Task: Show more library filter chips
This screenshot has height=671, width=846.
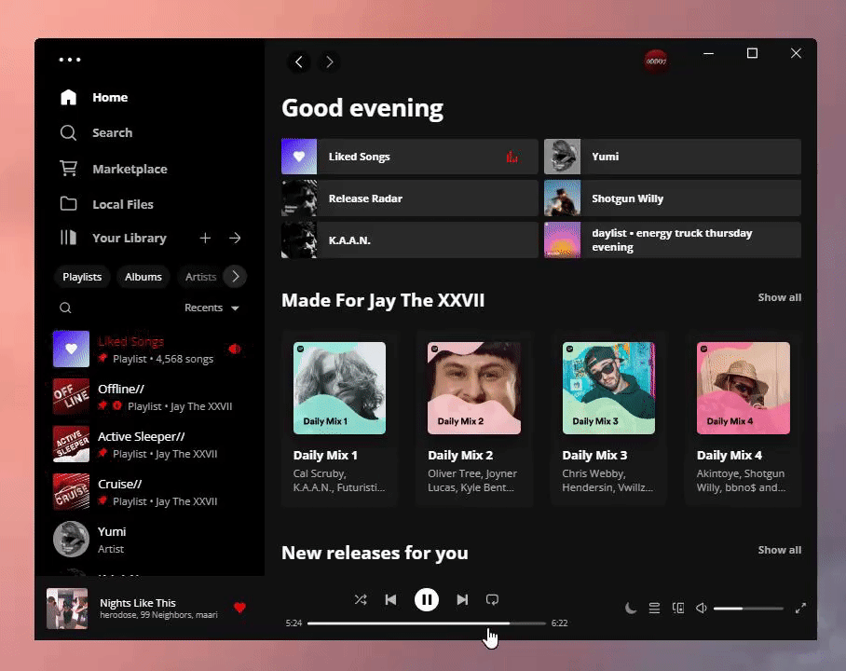Action: pos(235,277)
